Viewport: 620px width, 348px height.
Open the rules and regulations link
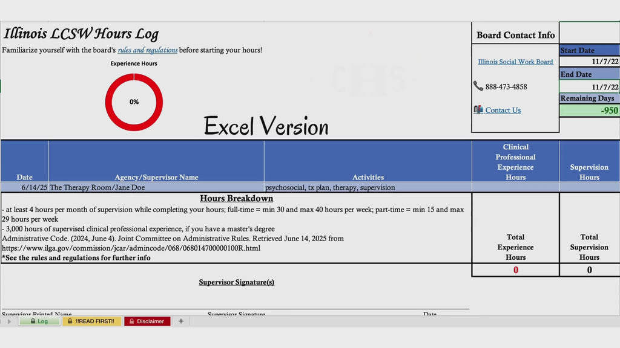[148, 50]
